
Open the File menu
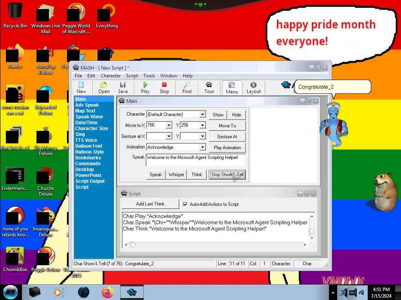point(78,76)
